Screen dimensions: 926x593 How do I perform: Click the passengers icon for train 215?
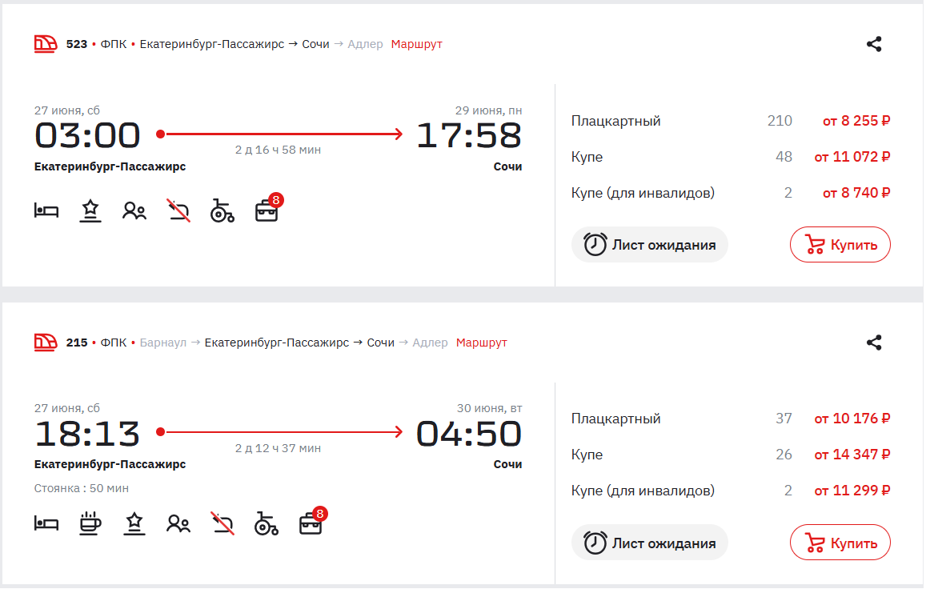pos(178,524)
